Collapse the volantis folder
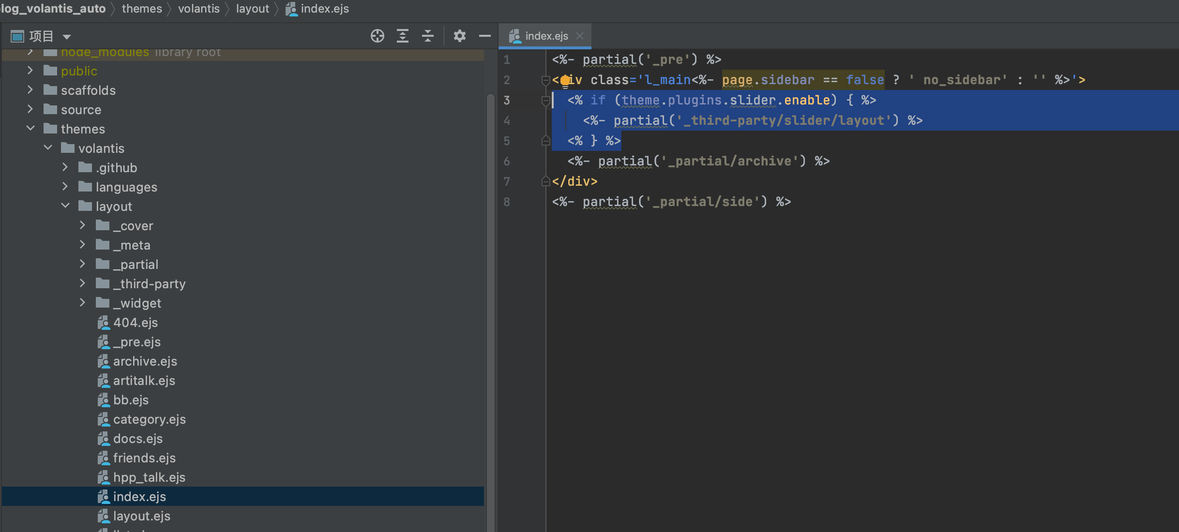This screenshot has height=532, width=1179. 47,148
